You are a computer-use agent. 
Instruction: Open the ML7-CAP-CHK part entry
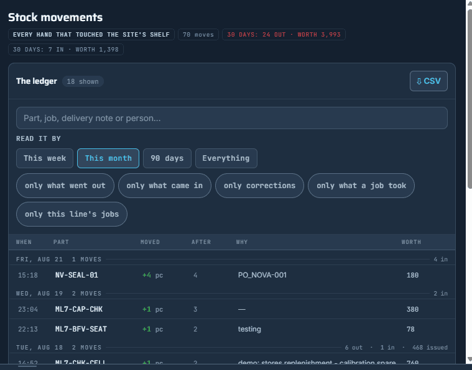click(x=79, y=309)
